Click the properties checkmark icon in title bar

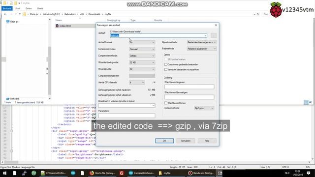coord(11,3)
